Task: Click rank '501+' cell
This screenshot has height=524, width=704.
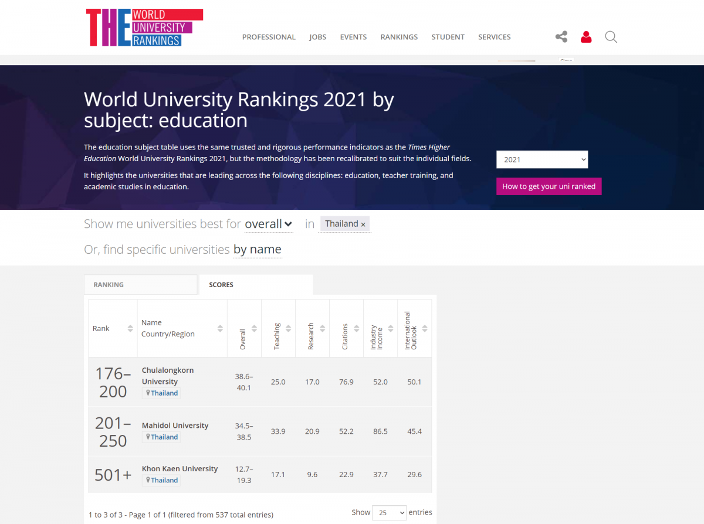Action: (x=113, y=475)
